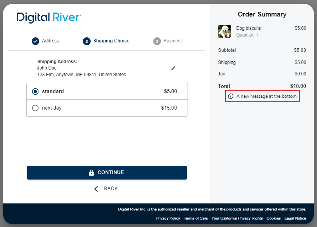This screenshot has width=317, height=227.
Task: Click the Cookies footer link
Action: click(x=273, y=218)
